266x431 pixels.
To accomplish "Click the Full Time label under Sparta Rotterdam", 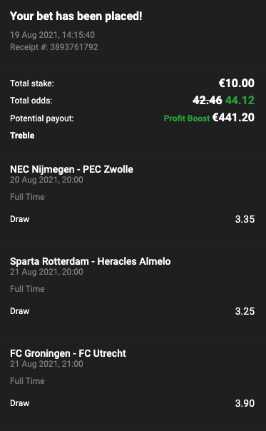I will [x=27, y=289].
